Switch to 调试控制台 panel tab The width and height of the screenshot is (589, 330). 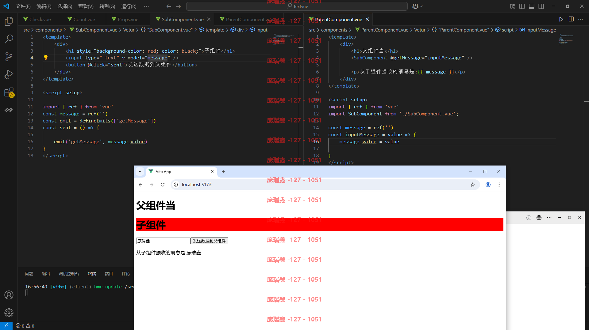(69, 274)
